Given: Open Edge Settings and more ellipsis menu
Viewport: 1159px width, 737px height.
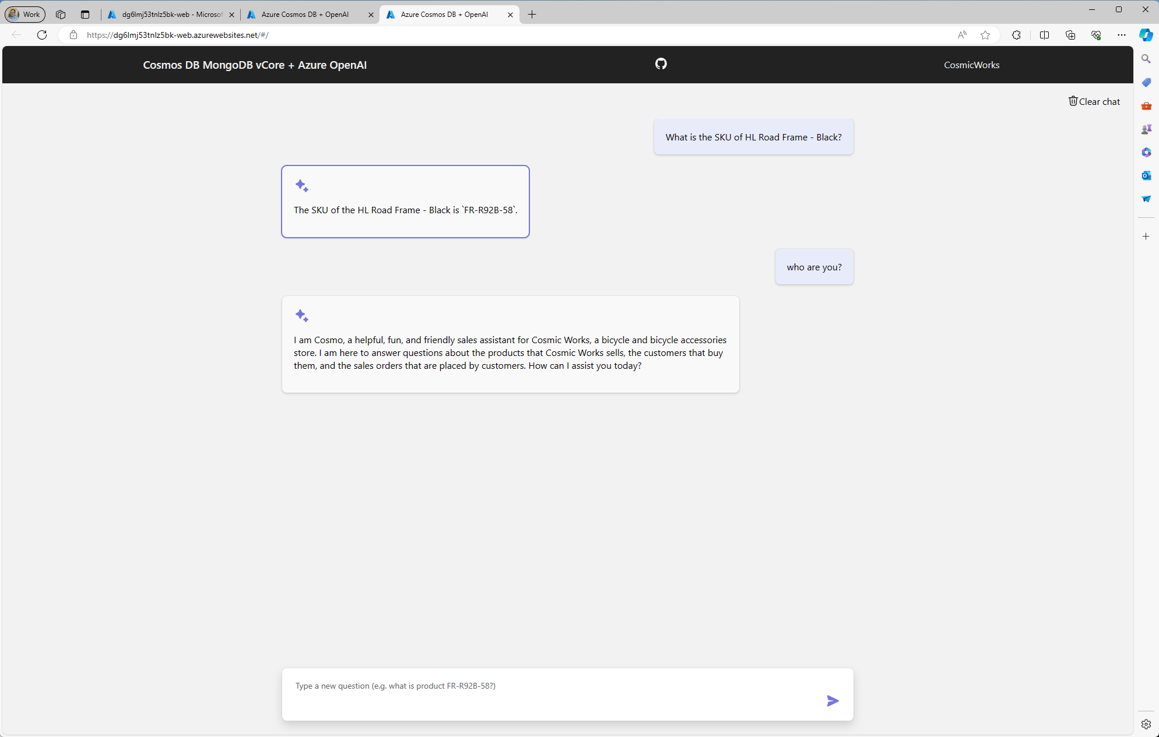Looking at the screenshot, I should pos(1121,35).
